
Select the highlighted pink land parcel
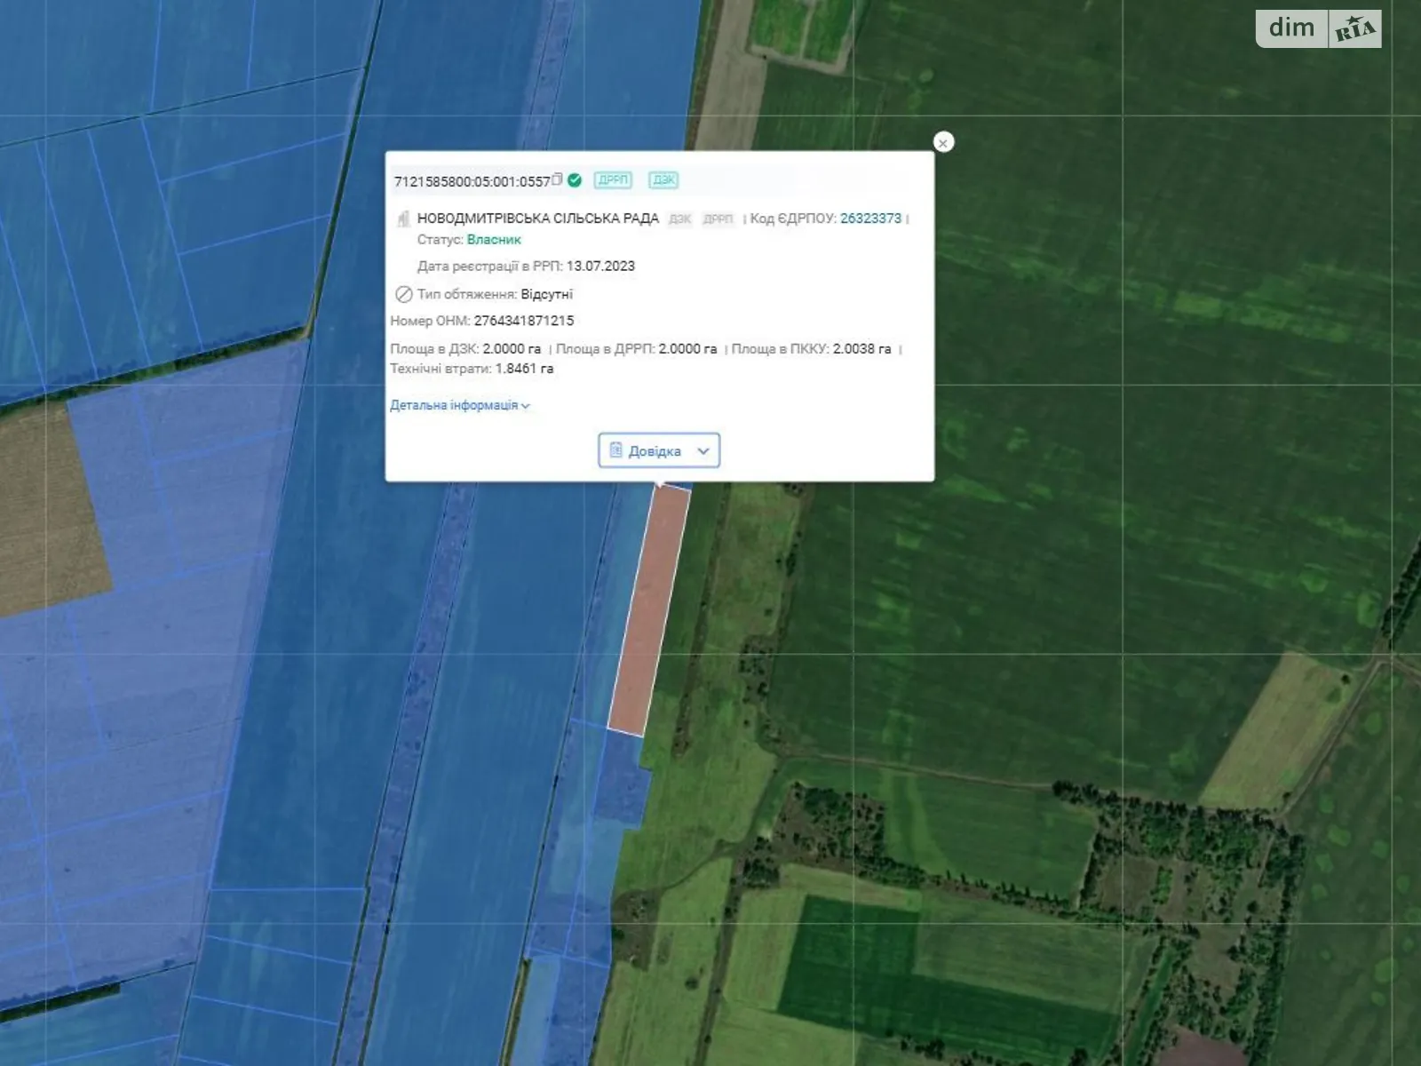click(650, 613)
